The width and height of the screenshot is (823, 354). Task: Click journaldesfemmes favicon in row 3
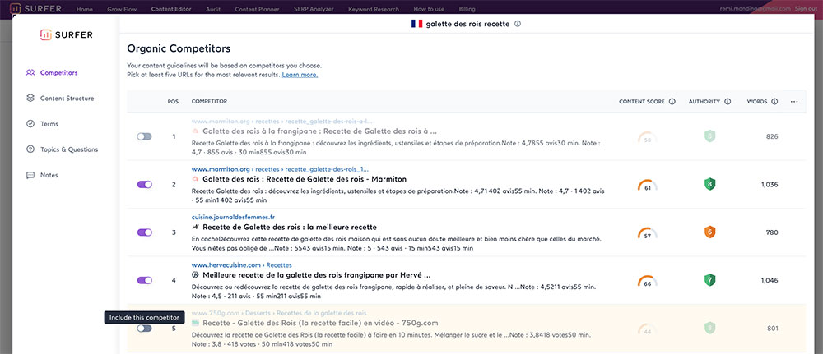click(195, 228)
